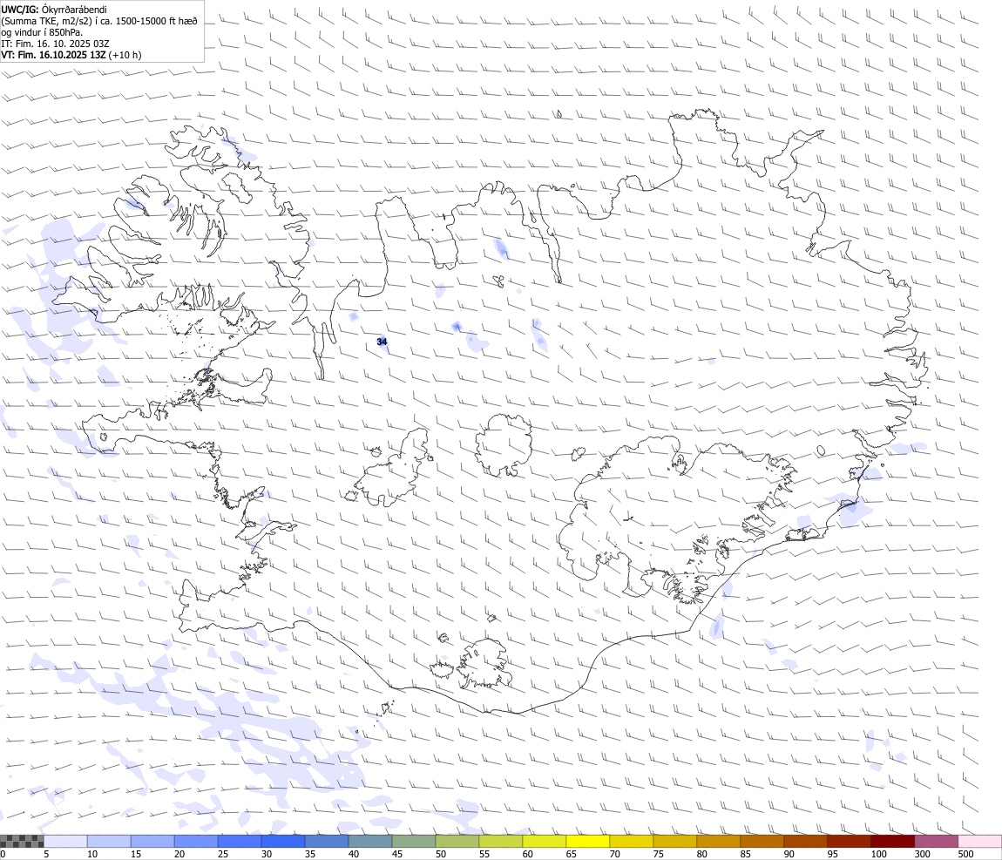This screenshot has width=1002, height=860.
Task: Click the 'IT: Fim. 16. 10. 2025 03Z' line
Action: point(55,44)
